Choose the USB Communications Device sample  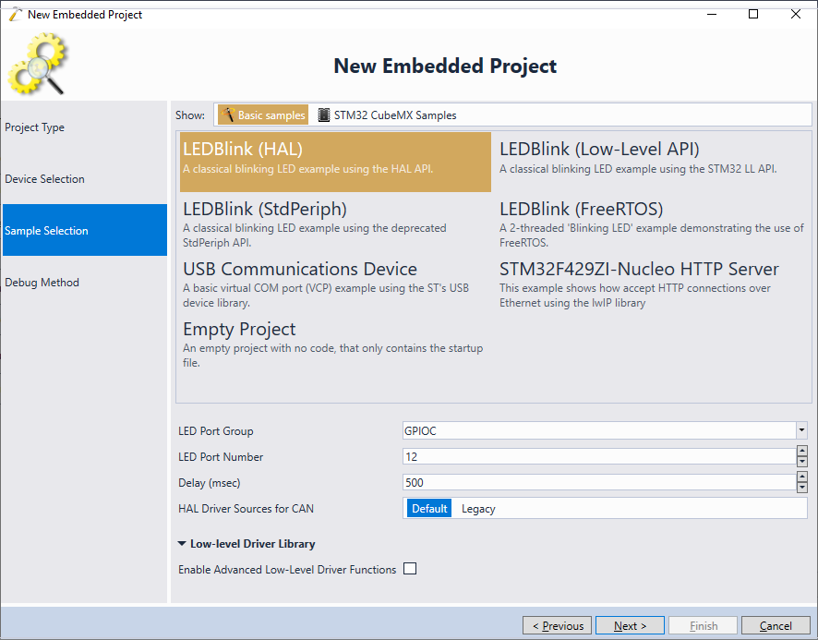pyautogui.click(x=335, y=283)
